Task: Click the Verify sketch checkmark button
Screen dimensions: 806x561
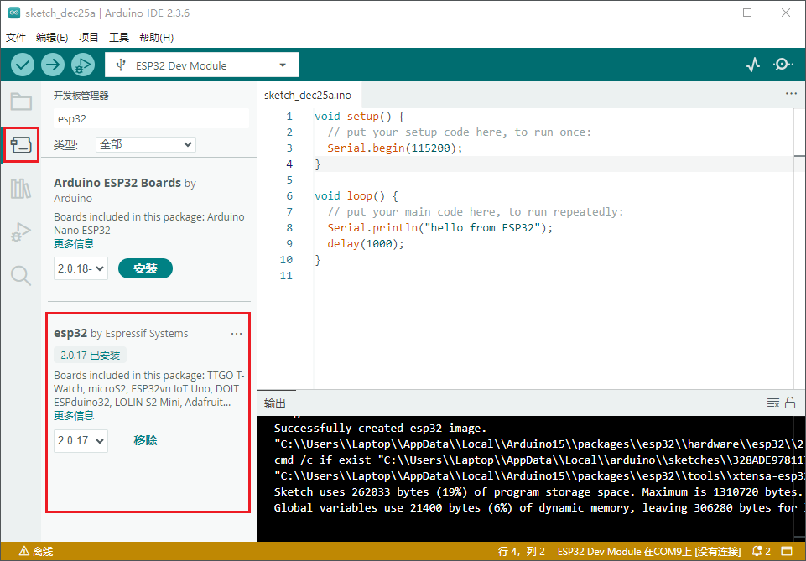Action: click(23, 65)
